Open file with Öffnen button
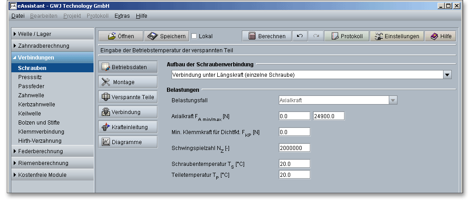This screenshot has height=200, width=470. coord(120,36)
